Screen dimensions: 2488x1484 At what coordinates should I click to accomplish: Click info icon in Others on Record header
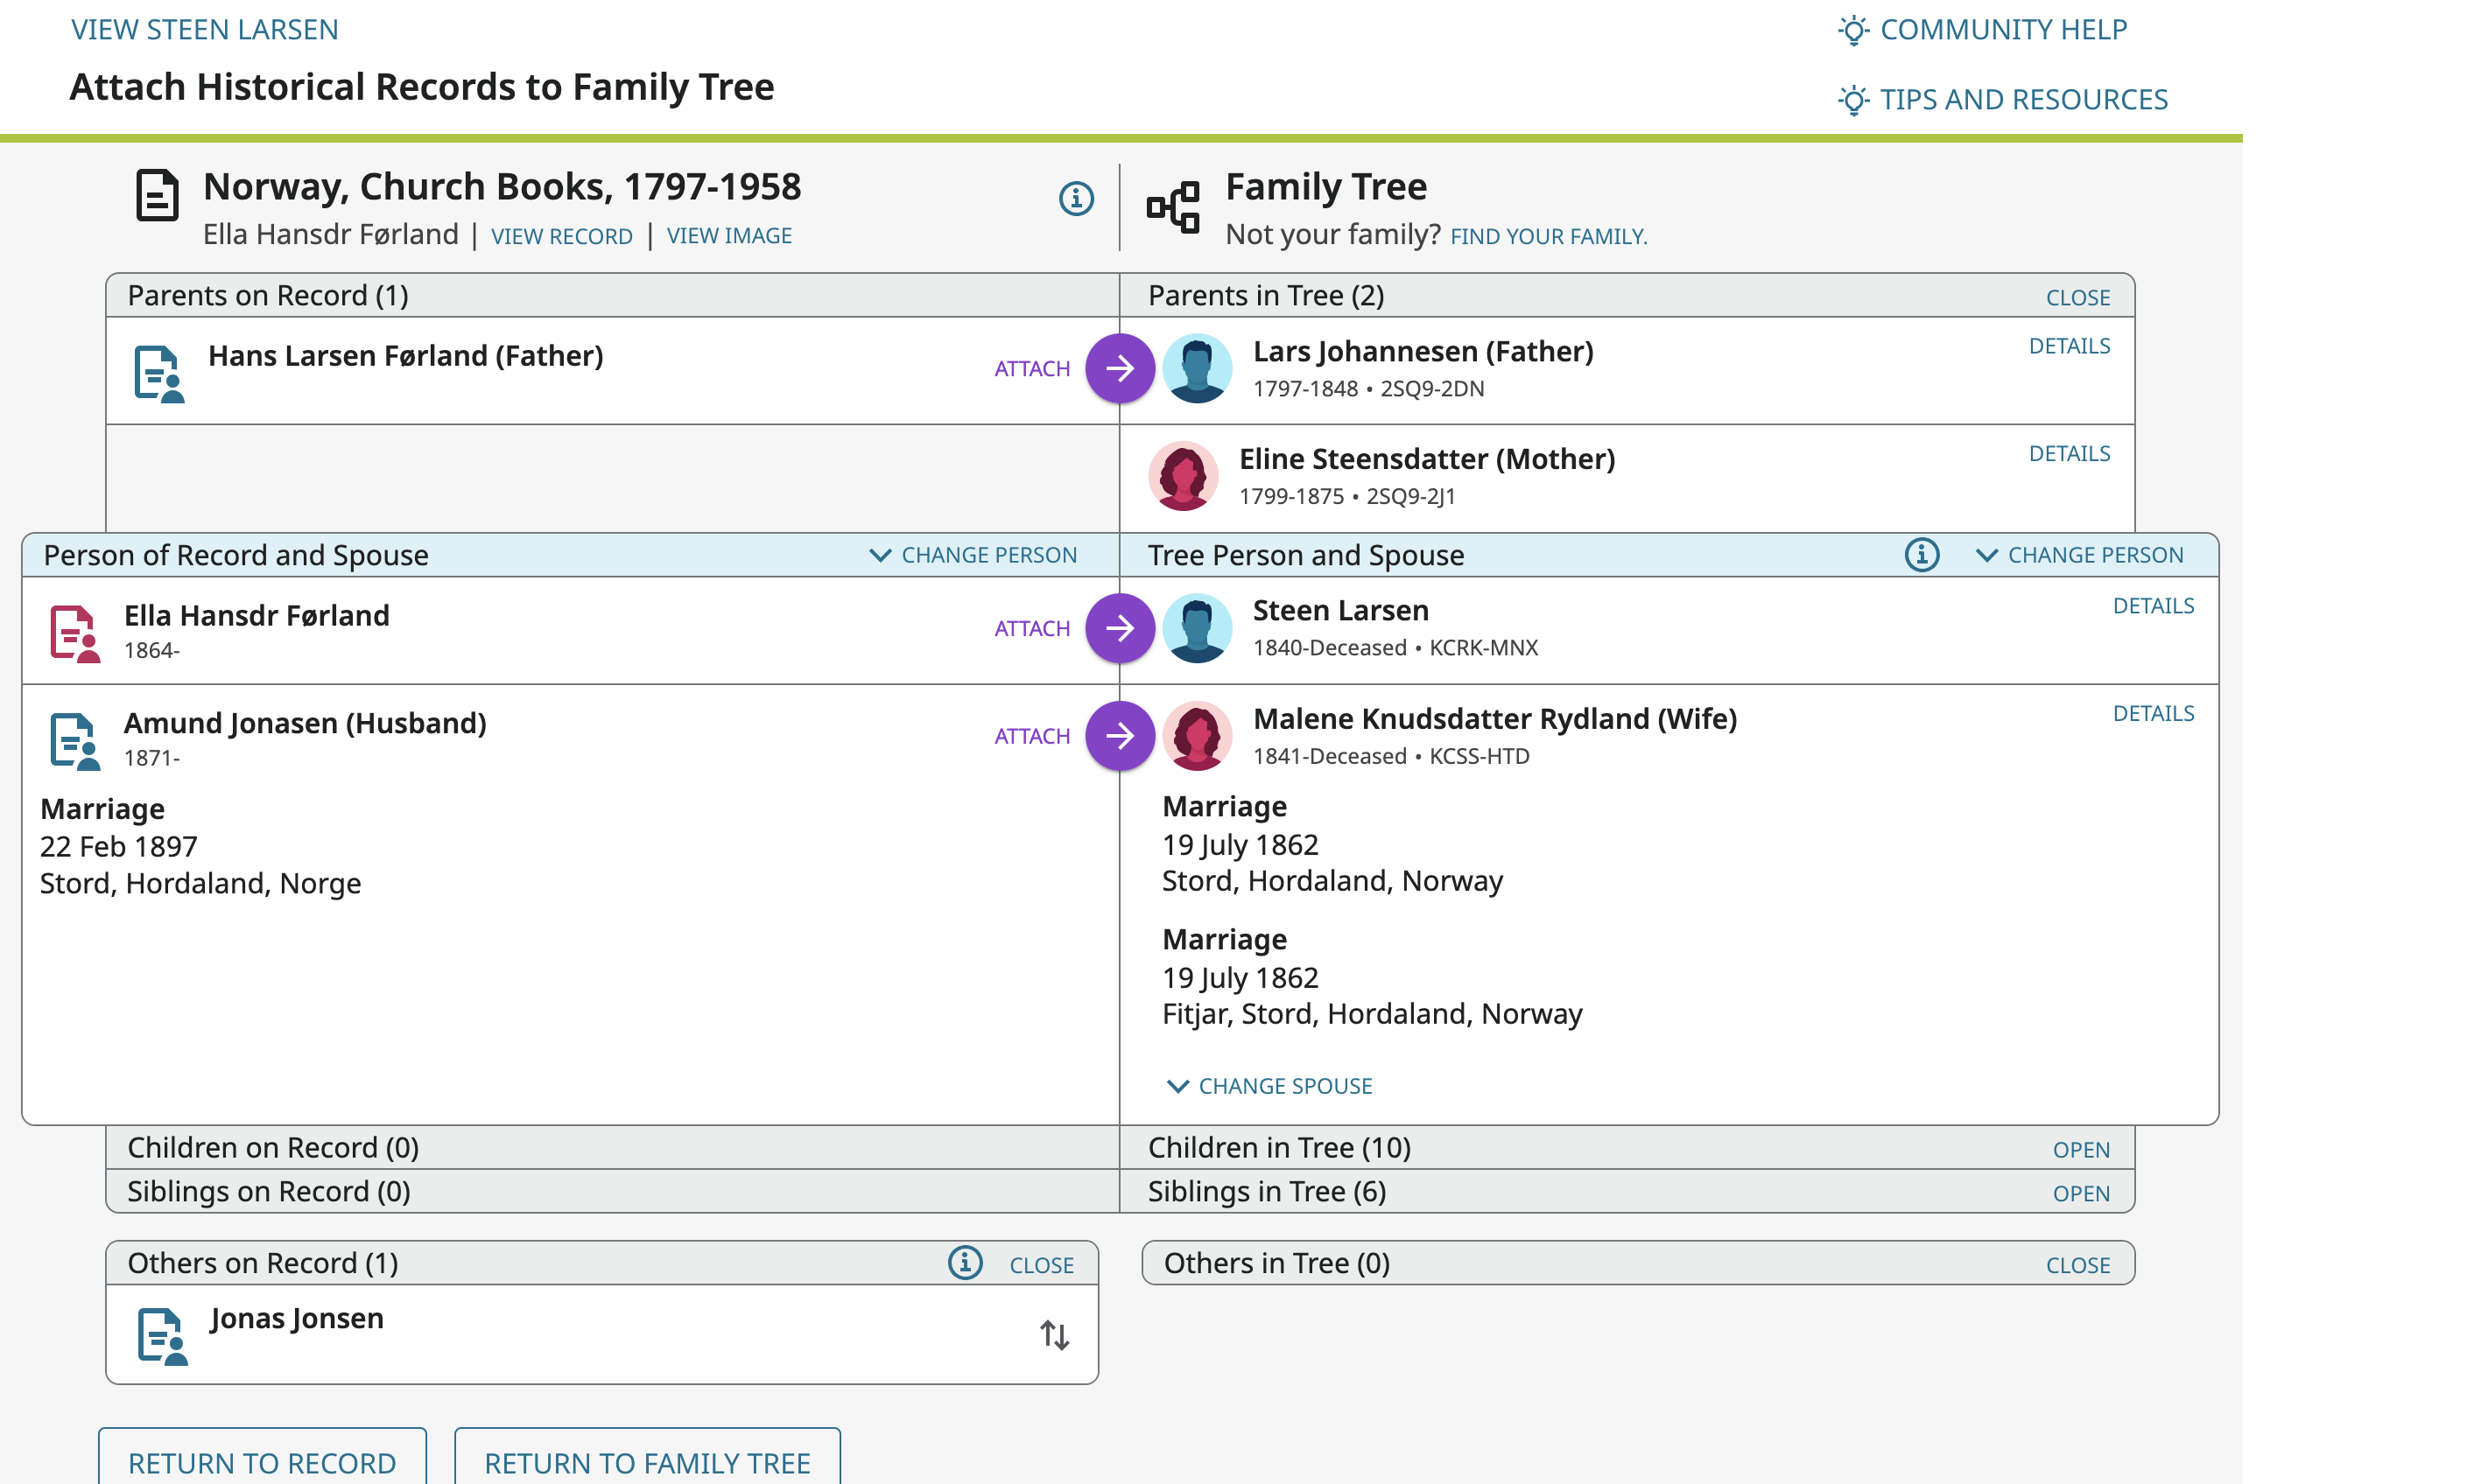tap(965, 1263)
